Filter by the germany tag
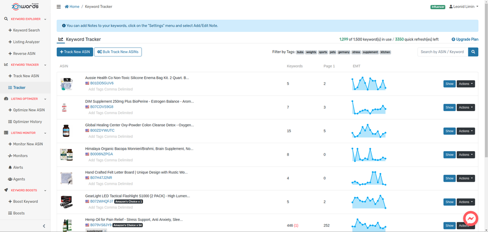Image resolution: width=488 pixels, height=232 pixels. coord(344,52)
